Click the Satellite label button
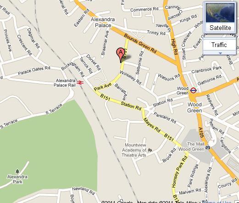Viewport: 239px width, 203px height. pyautogui.click(x=220, y=28)
